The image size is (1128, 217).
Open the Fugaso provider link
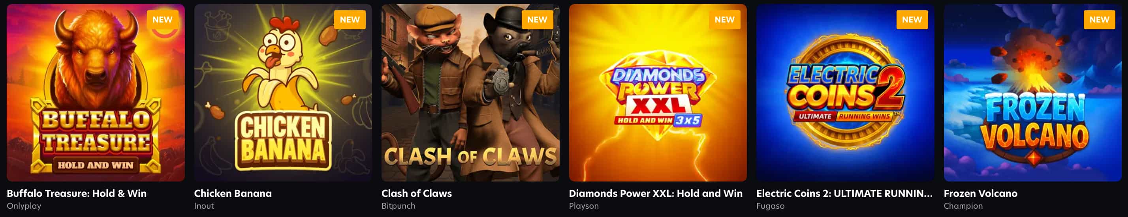770,206
